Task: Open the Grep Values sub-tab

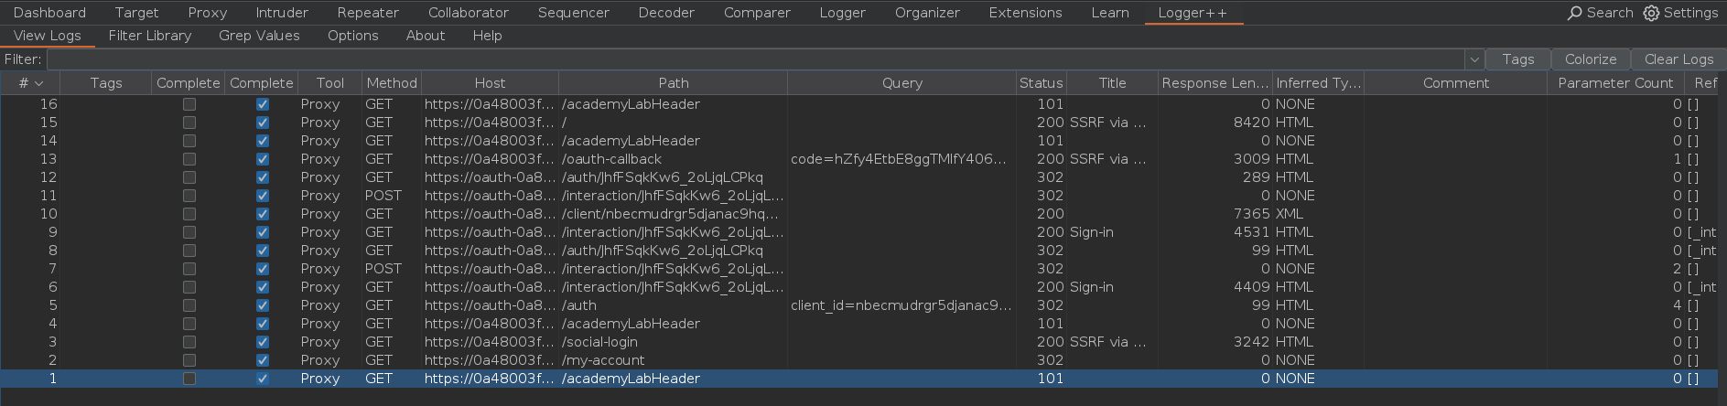Action: pos(259,36)
